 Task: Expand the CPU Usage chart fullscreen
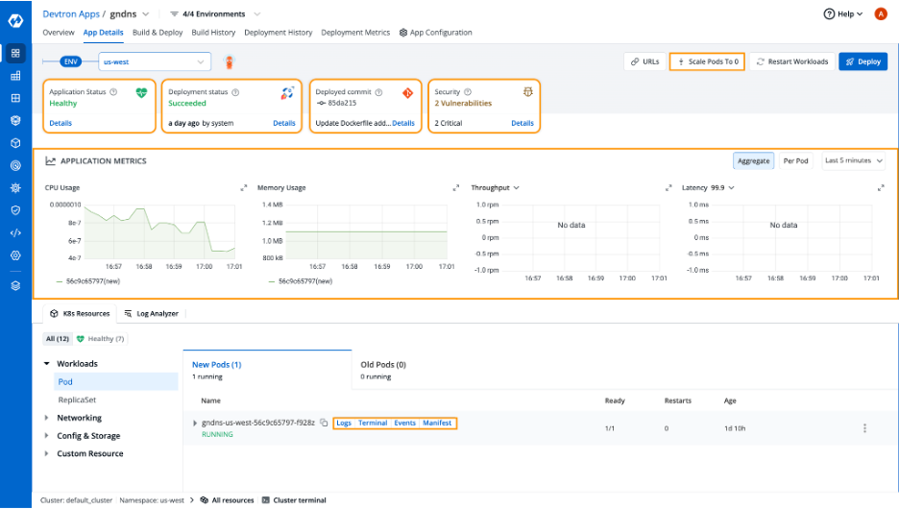244,188
